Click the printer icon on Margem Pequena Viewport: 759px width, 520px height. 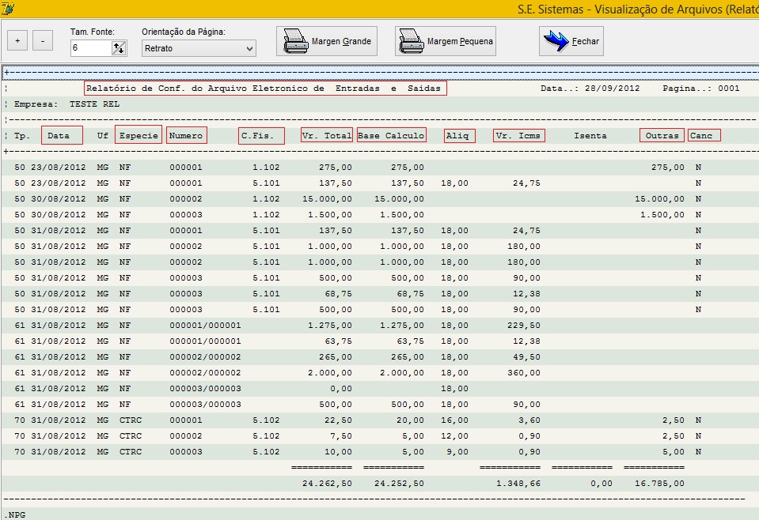tap(411, 40)
